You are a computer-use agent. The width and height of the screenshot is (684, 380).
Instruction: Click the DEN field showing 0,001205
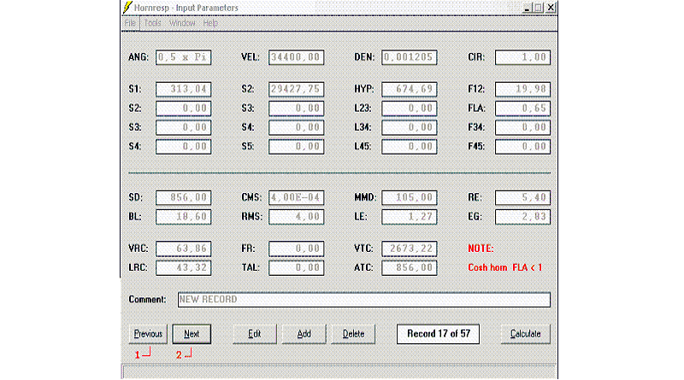tap(410, 57)
